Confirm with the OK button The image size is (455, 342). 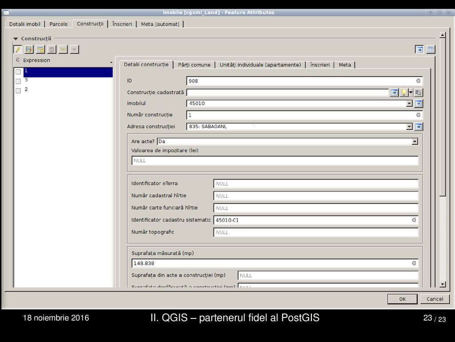[402, 299]
